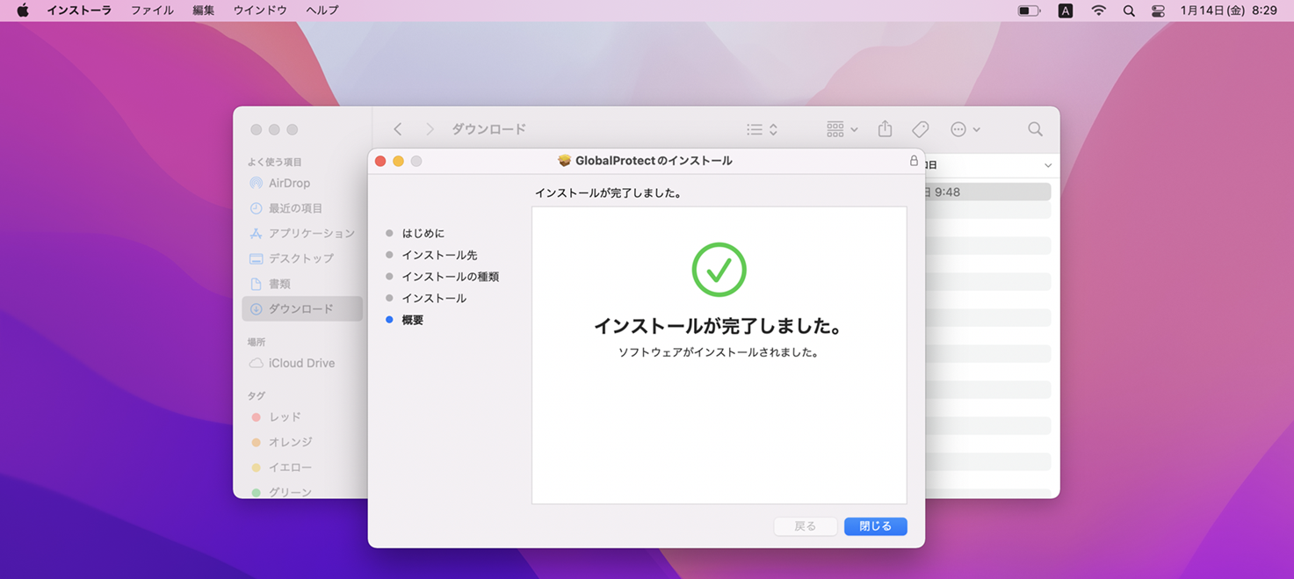This screenshot has height=579, width=1294.
Task: Click the Finder share icon
Action: [x=885, y=129]
